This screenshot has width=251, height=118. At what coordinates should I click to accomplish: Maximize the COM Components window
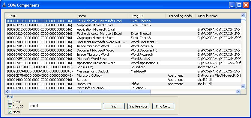(239, 5)
